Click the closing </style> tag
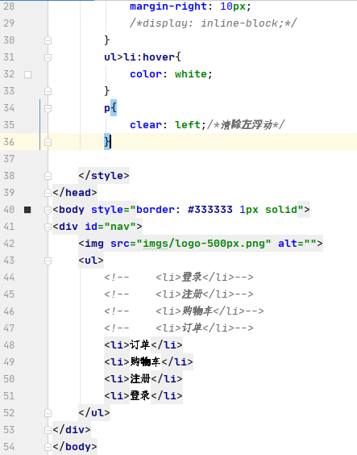The image size is (357, 455). pos(104,176)
